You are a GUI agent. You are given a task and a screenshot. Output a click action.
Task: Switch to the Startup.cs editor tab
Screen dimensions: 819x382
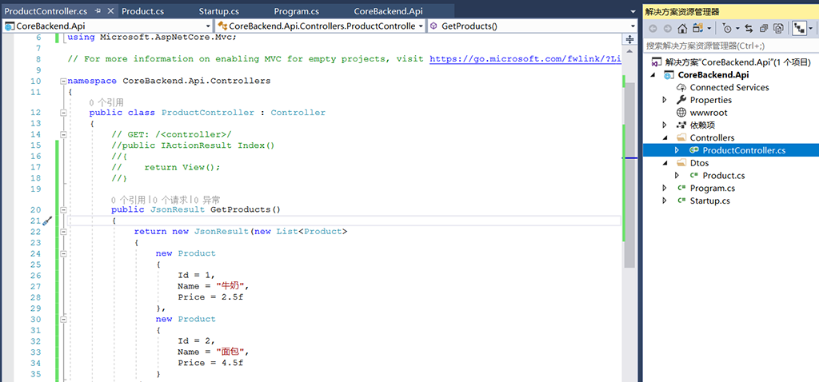point(219,11)
